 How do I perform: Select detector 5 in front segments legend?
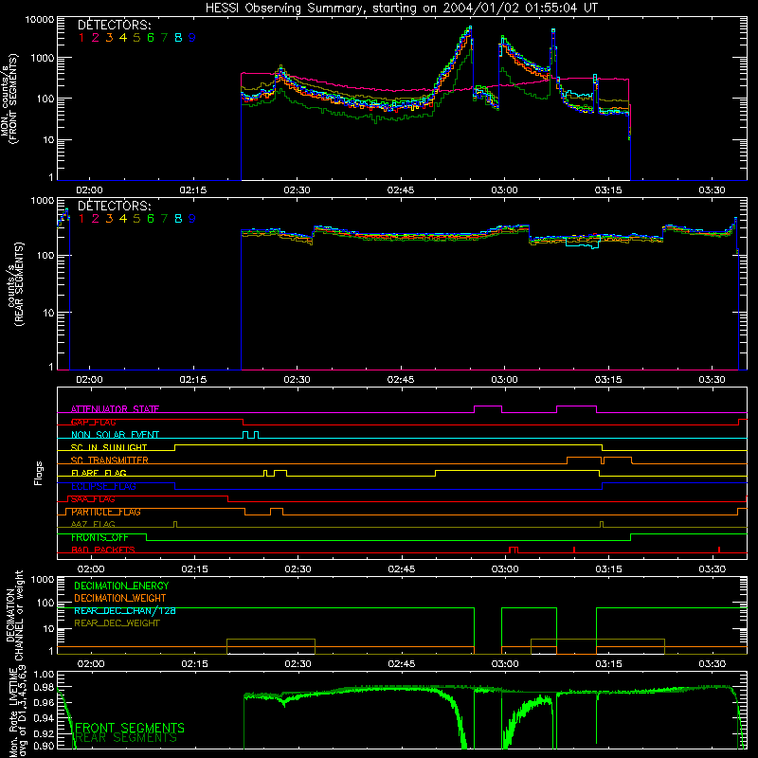(x=136, y=37)
